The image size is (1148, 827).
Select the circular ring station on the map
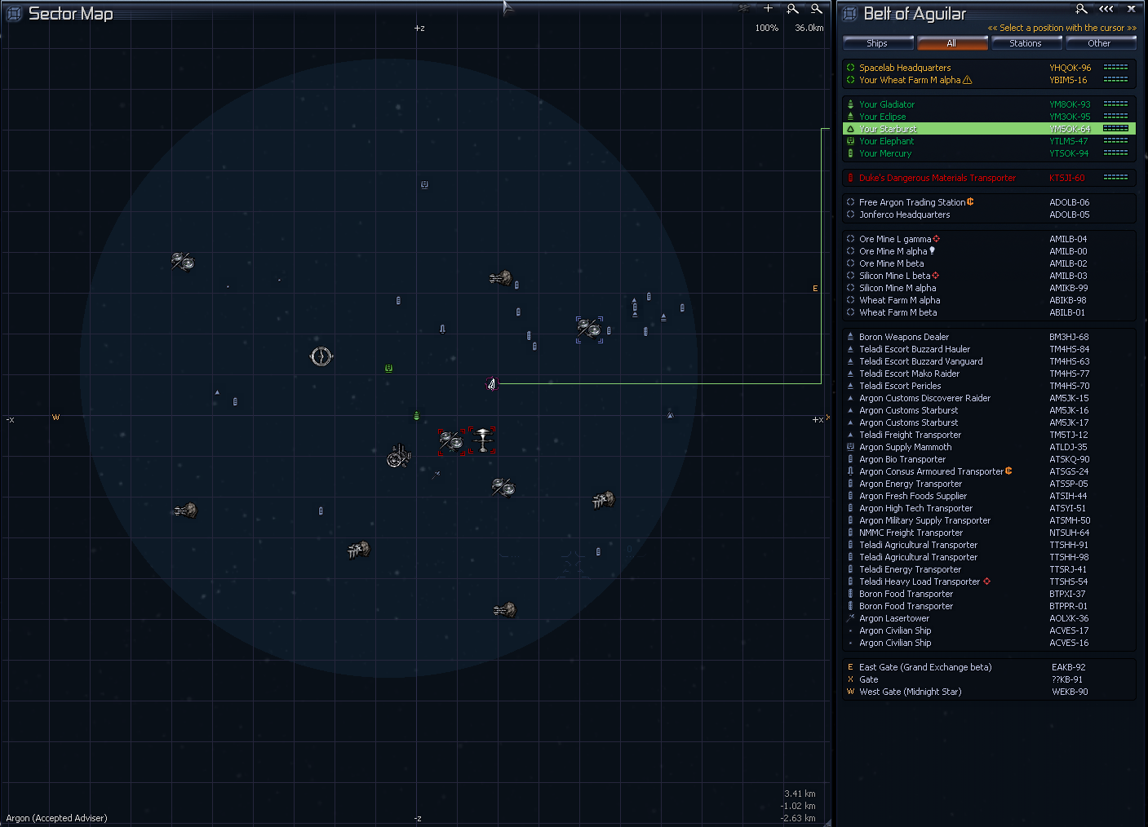(321, 356)
